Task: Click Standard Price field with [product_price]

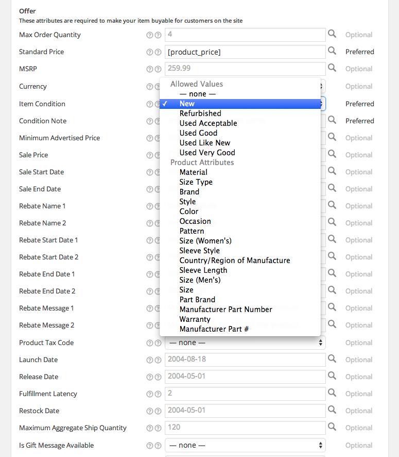Action: tap(245, 52)
